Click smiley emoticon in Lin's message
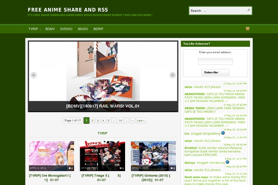 coord(223,133)
